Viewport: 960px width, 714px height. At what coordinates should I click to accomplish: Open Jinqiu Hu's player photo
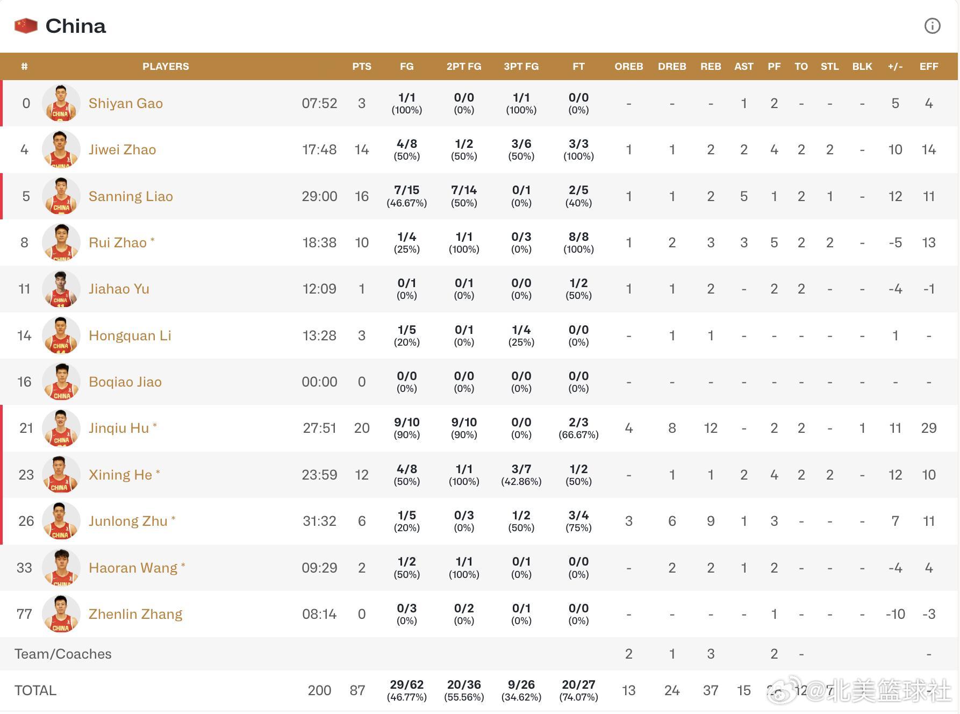(61, 428)
